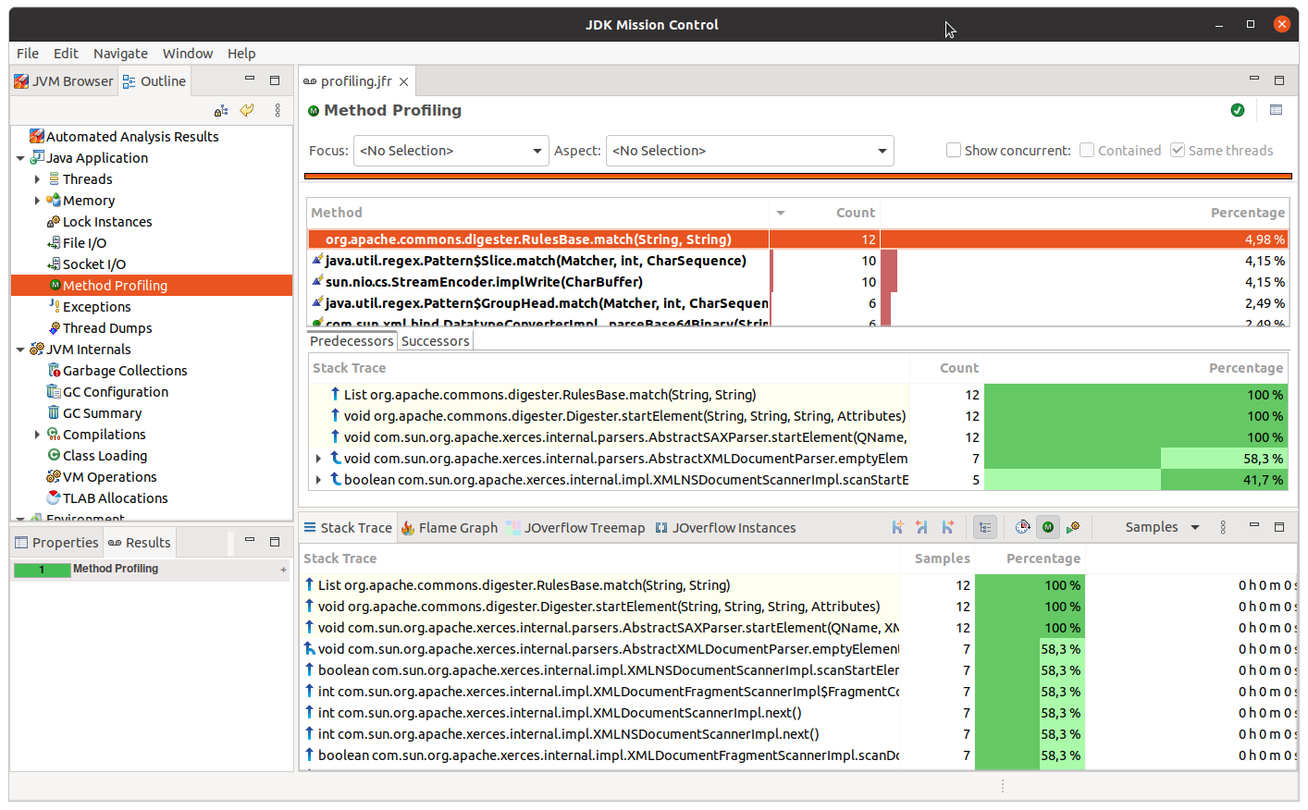Screen dimensions: 1308x810
Task: Select the Successors tab
Action: point(435,341)
